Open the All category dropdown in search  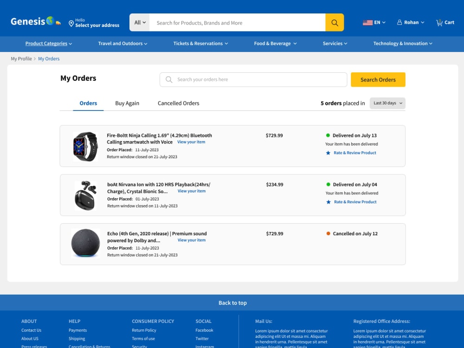[x=140, y=22]
